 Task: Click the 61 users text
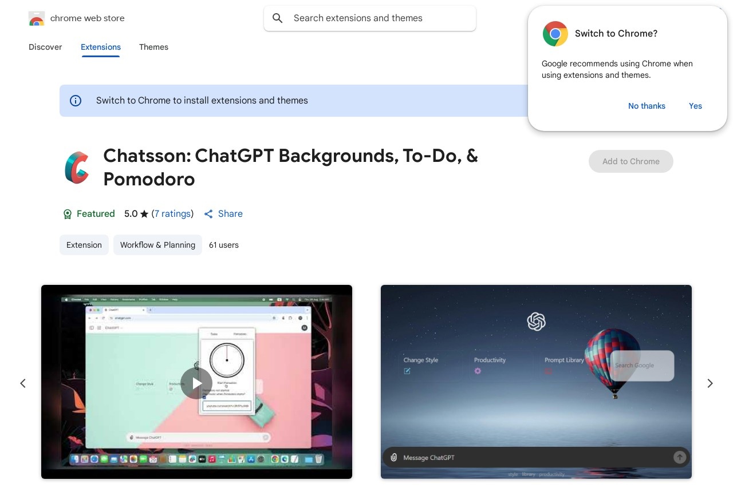coord(224,245)
